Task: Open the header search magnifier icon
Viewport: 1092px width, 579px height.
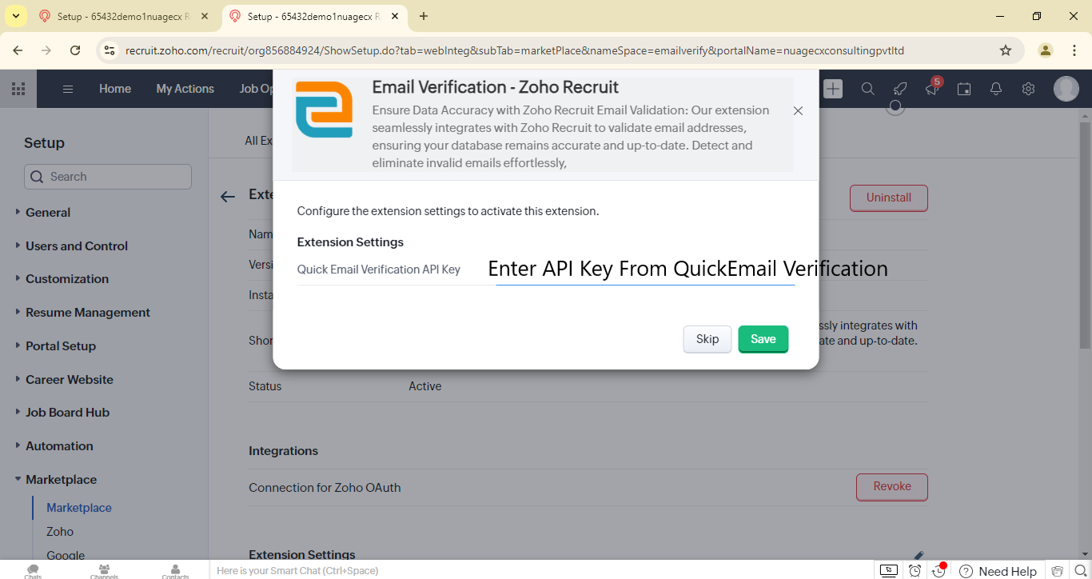Action: [x=867, y=89]
